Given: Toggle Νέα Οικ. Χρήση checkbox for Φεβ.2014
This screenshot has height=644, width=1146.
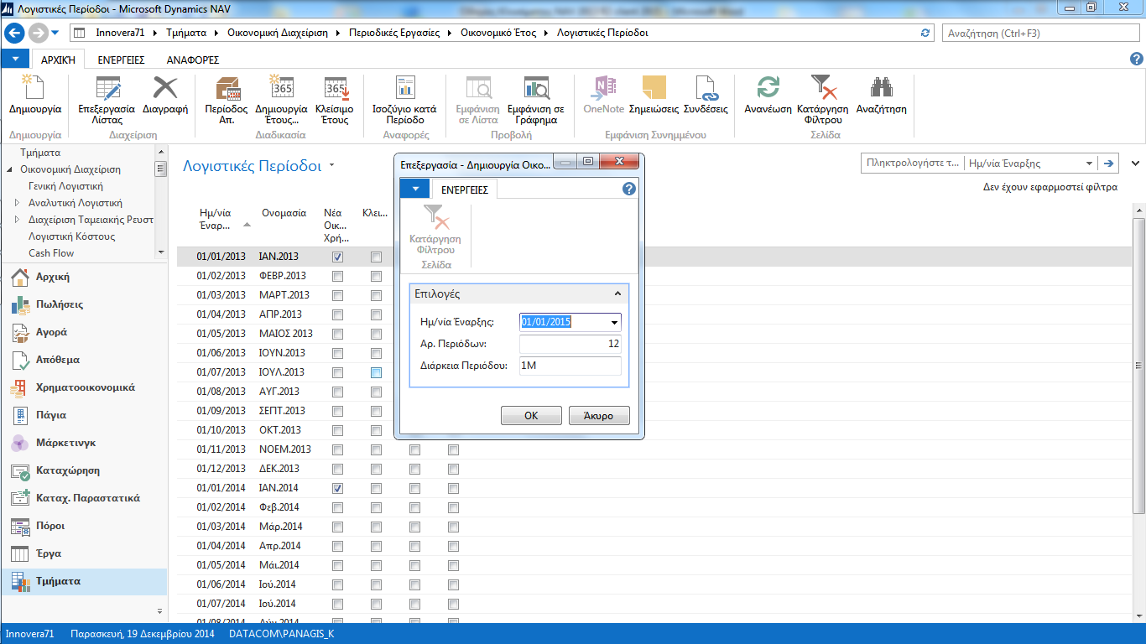Looking at the screenshot, I should click(x=337, y=507).
